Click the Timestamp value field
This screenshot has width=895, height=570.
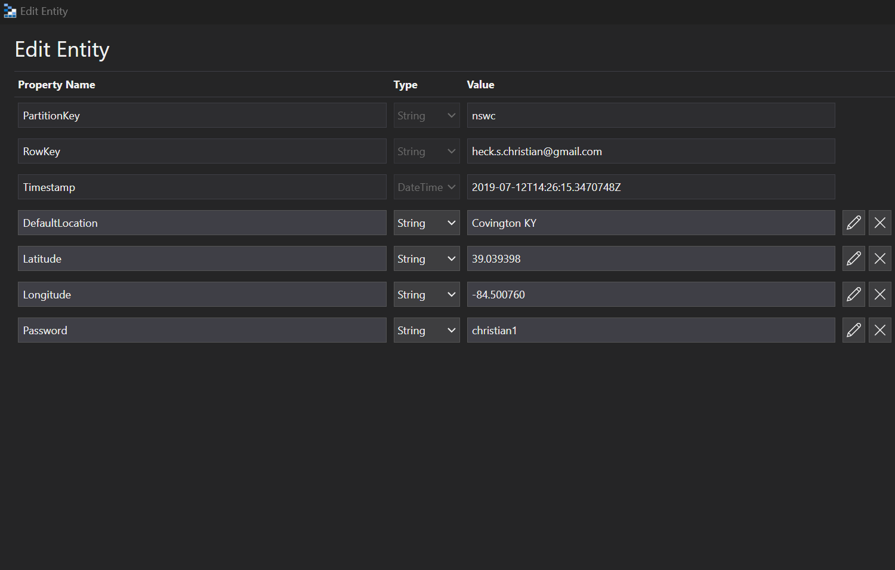(x=651, y=187)
